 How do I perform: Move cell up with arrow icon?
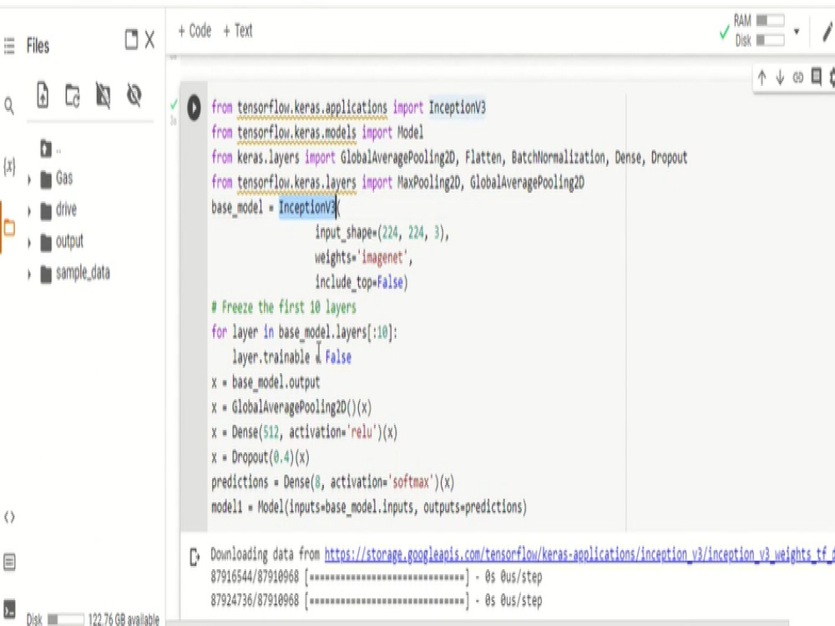[x=762, y=78]
